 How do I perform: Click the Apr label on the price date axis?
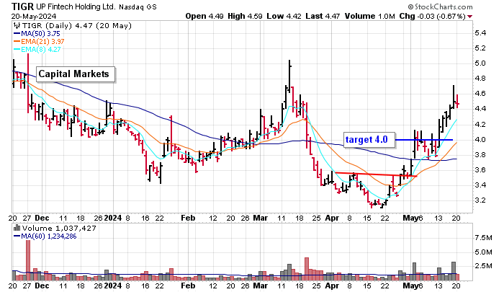click(332, 218)
